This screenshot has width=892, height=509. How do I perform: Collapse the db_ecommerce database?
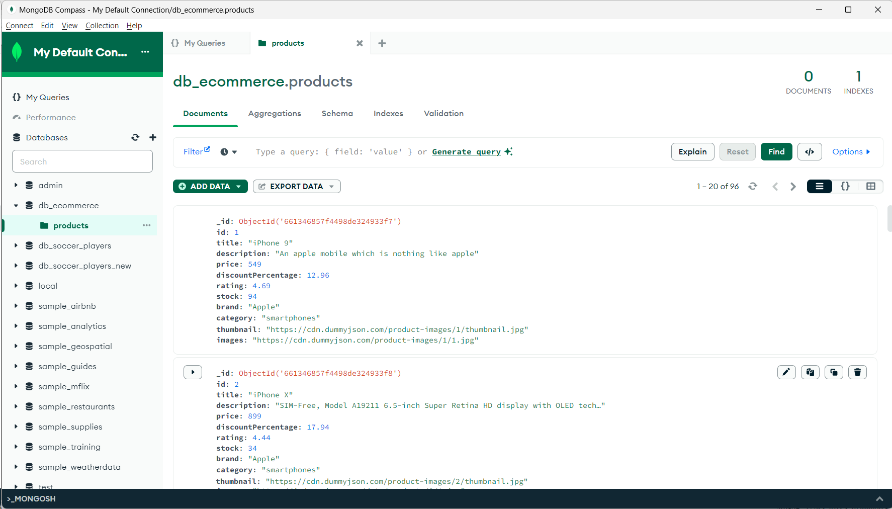16,205
